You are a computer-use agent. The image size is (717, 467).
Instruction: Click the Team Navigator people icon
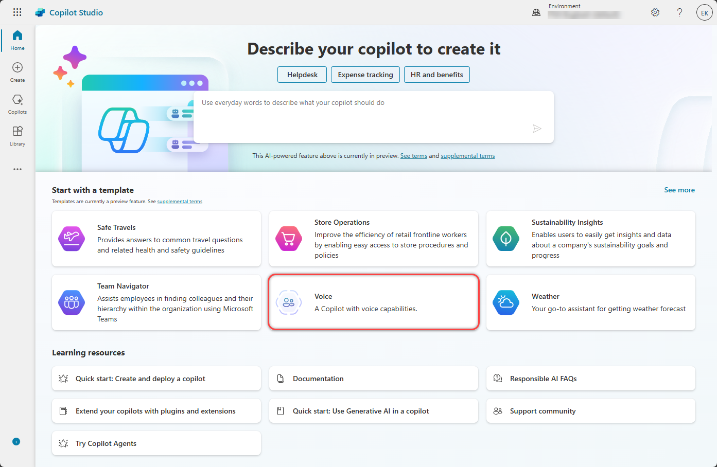(x=72, y=302)
